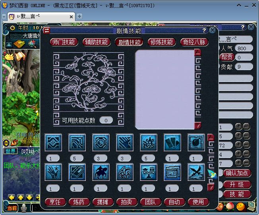Click the 炼药 button

(79, 202)
